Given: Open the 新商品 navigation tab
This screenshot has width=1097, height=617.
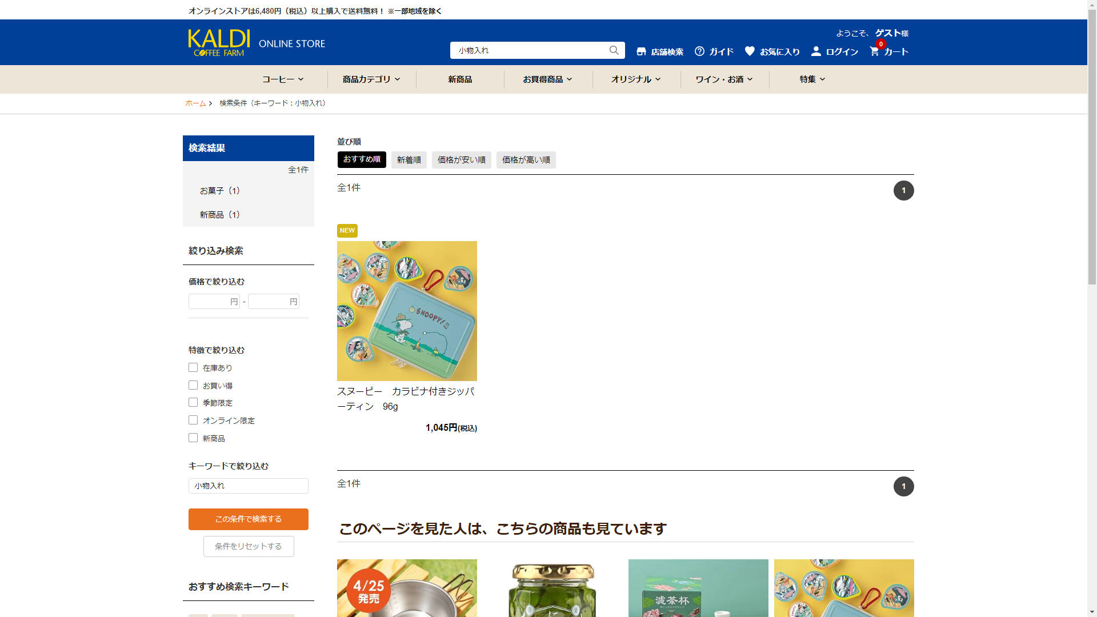Looking at the screenshot, I should click(460, 79).
